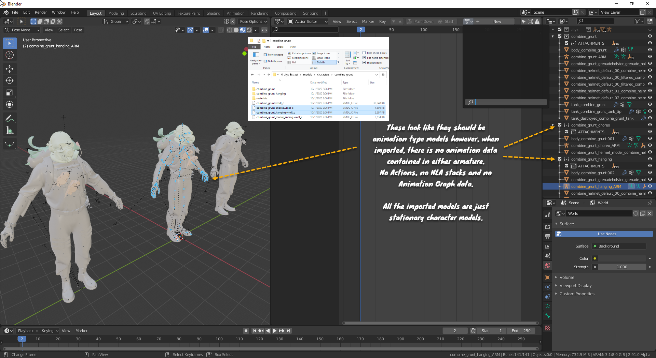Select the Cursor tool in the viewport toolbar

[x=10, y=55]
